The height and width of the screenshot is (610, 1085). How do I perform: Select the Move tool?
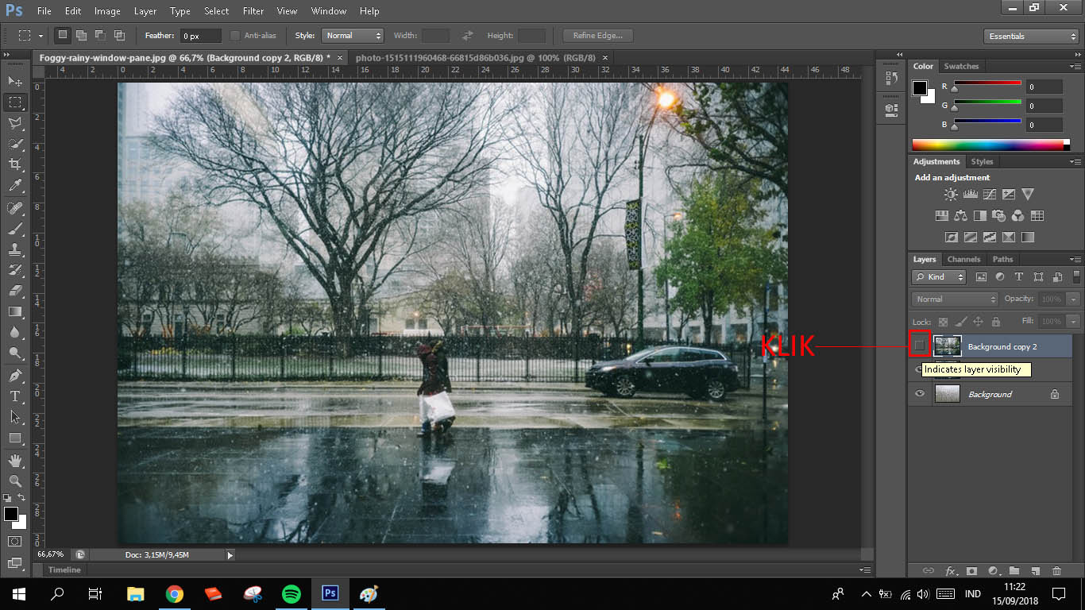(15, 81)
